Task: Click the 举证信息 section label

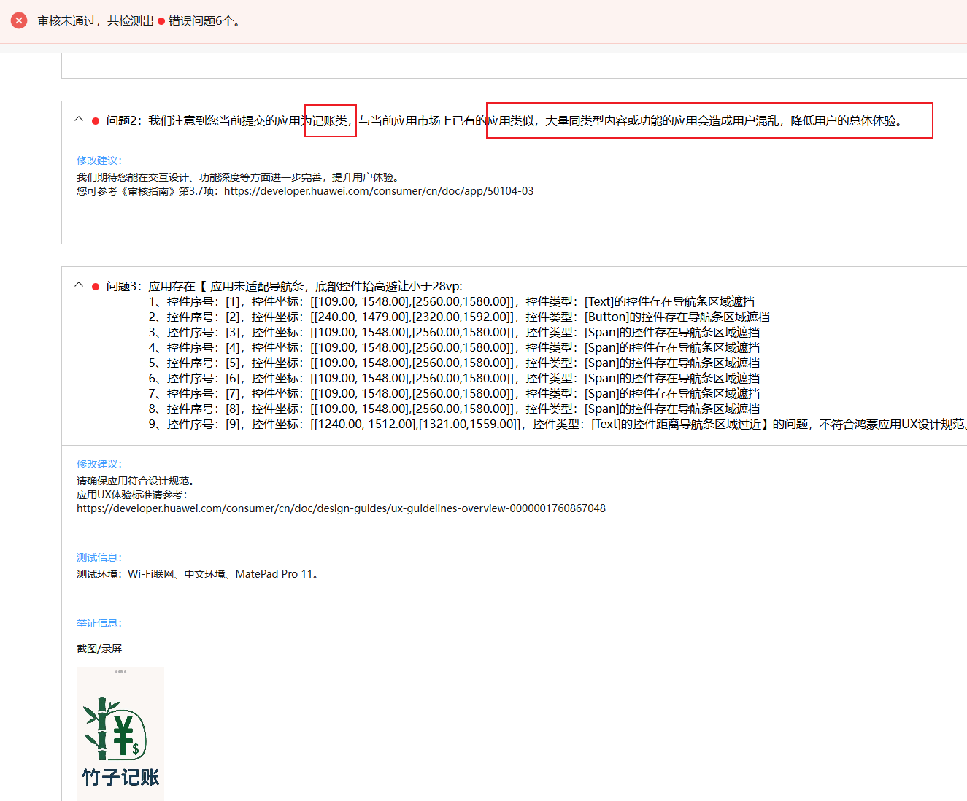Action: coord(99,623)
